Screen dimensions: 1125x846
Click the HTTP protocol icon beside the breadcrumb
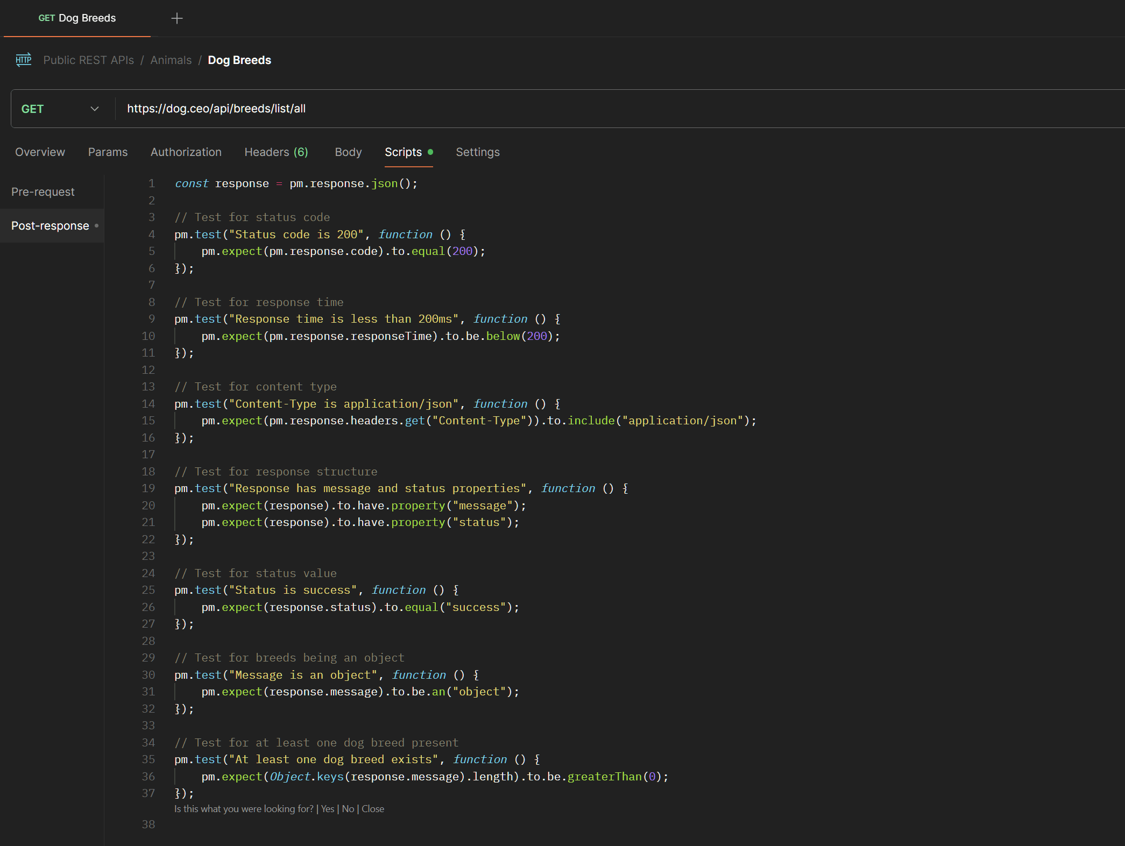coord(23,60)
